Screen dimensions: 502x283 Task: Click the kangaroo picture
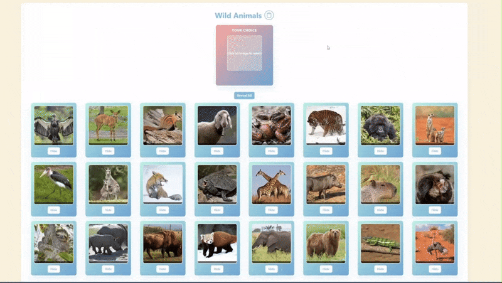click(x=108, y=184)
